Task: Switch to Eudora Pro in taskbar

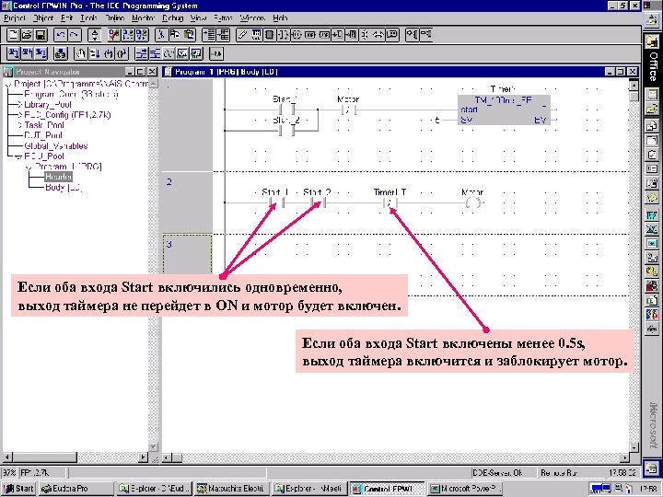Action: pyautogui.click(x=76, y=489)
